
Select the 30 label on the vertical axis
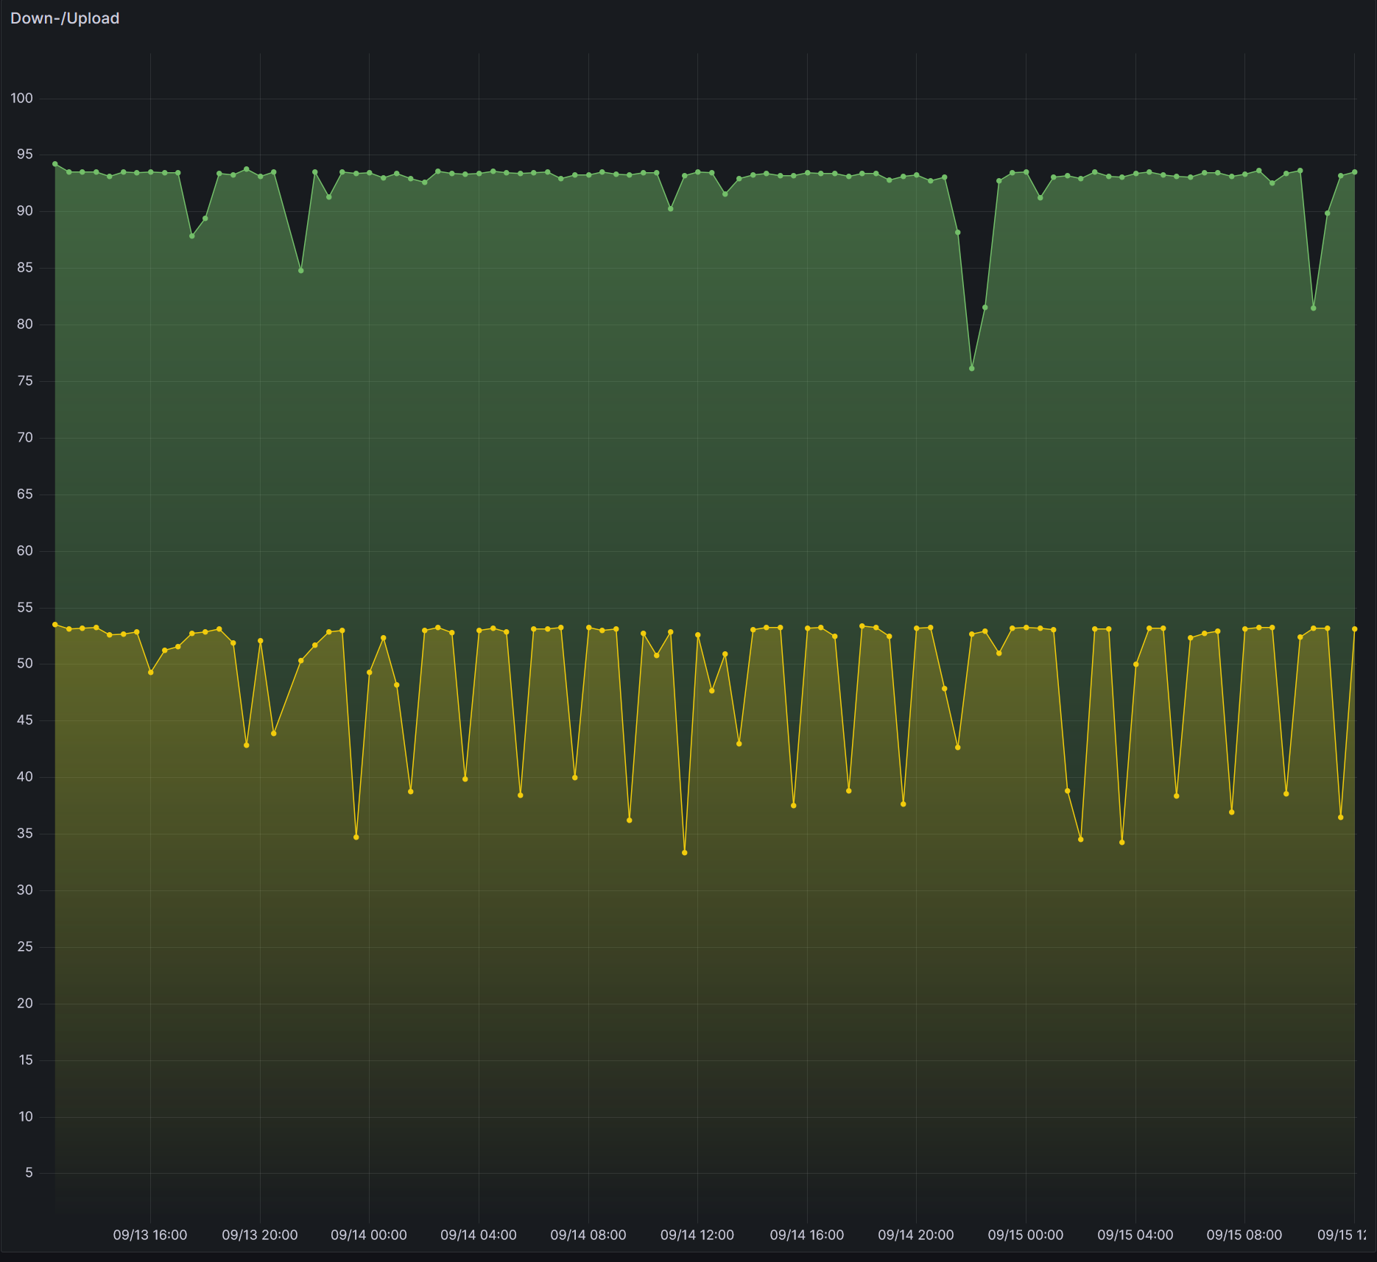25,890
